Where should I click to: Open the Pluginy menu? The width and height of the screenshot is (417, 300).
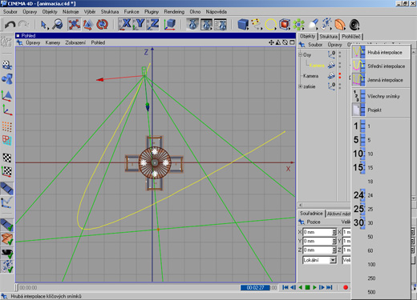tap(152, 12)
